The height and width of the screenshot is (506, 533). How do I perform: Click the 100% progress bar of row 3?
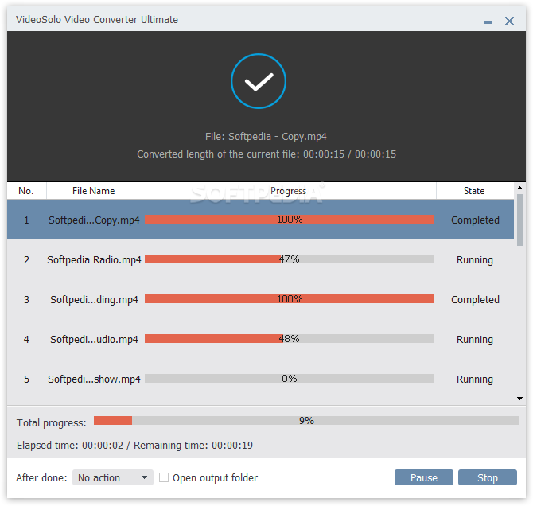pyautogui.click(x=290, y=299)
